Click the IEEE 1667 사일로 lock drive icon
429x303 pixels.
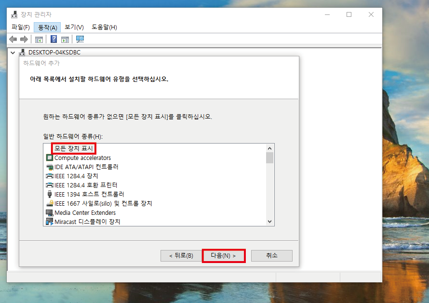pos(50,203)
